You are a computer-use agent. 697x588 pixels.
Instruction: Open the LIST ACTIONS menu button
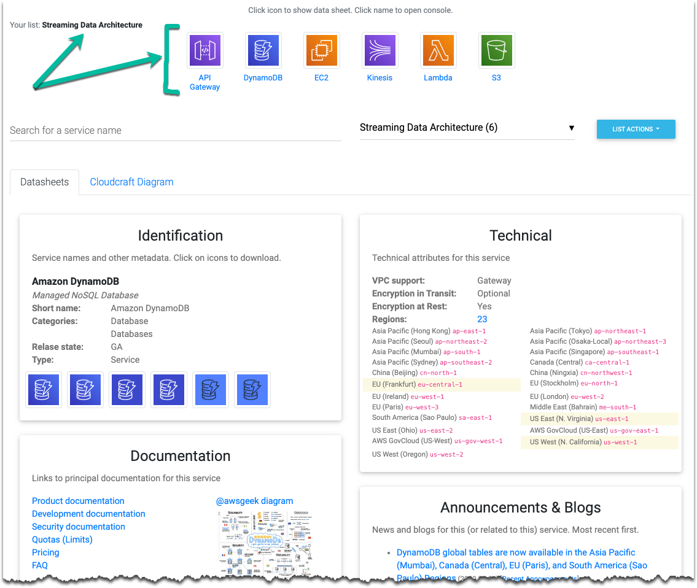point(636,129)
